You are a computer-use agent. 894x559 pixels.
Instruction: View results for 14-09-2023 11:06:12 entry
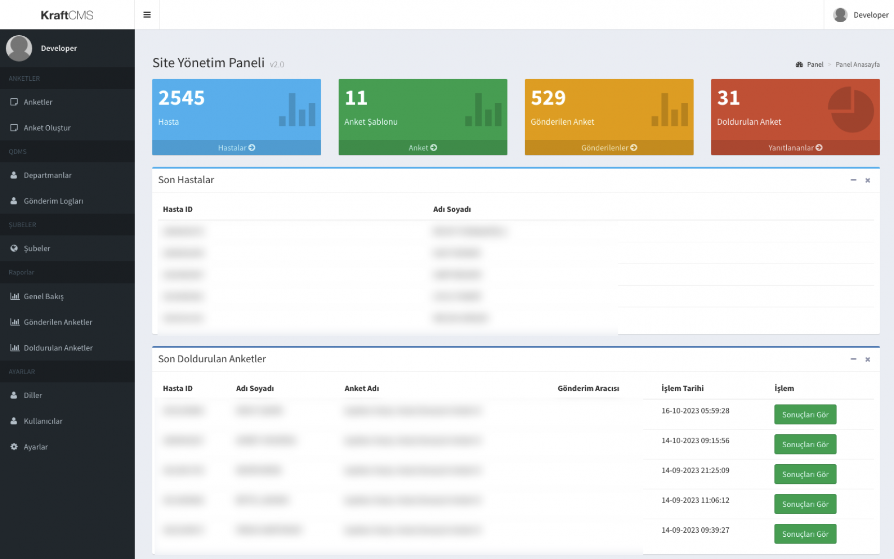point(805,504)
